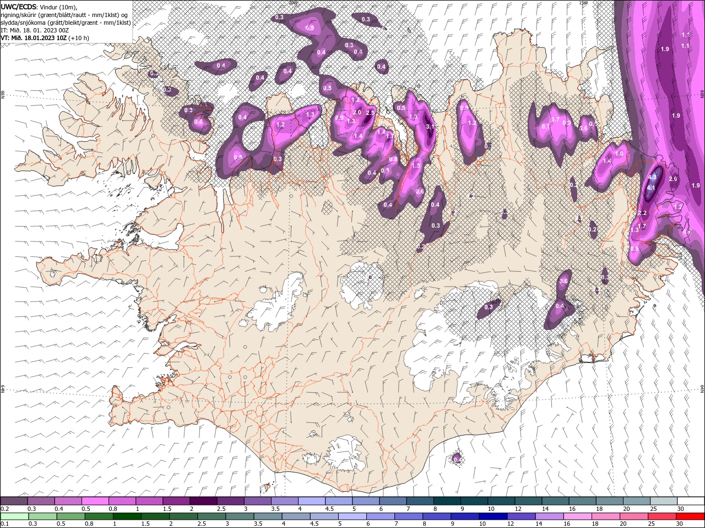The height and width of the screenshot is (528, 705).
Task: Click the light lavender snow swatch between 4 and 4.5
Action: click(312, 501)
